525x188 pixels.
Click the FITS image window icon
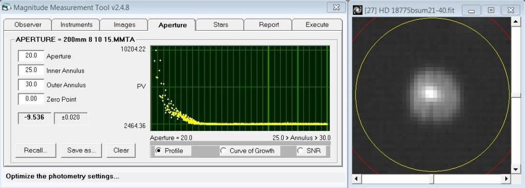tap(357, 10)
